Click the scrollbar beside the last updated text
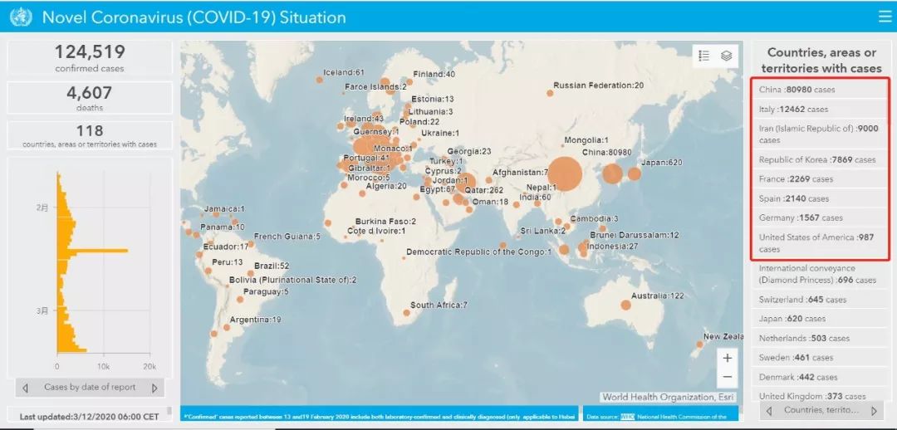This screenshot has height=430, width=897. (169, 411)
